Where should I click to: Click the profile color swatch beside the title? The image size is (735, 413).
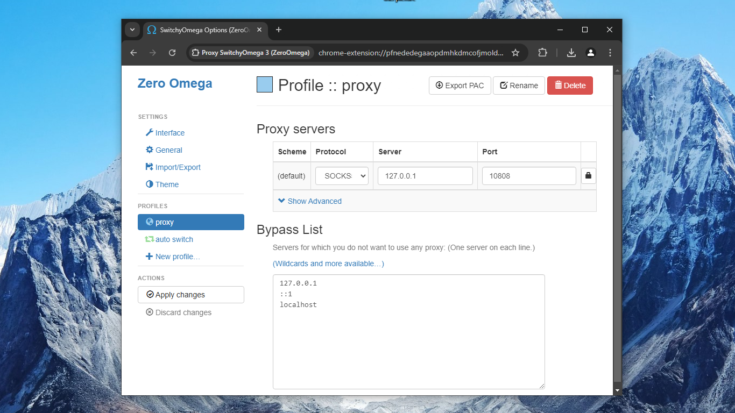[265, 85]
